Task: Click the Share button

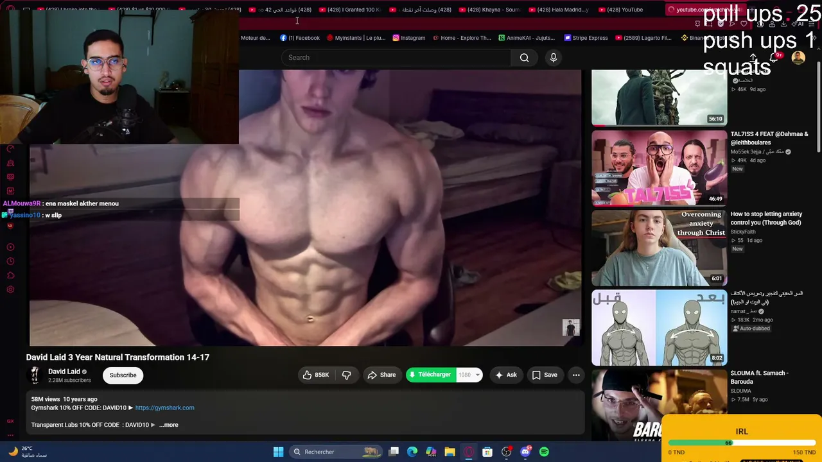Action: coord(381,375)
